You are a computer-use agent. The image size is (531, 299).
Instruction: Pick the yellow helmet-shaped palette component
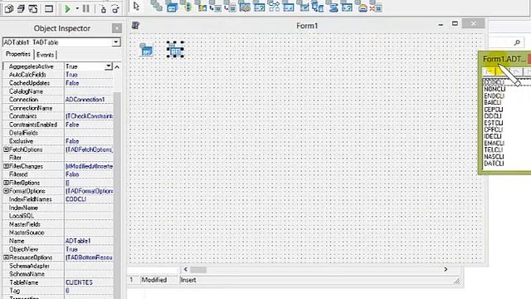tap(362, 7)
